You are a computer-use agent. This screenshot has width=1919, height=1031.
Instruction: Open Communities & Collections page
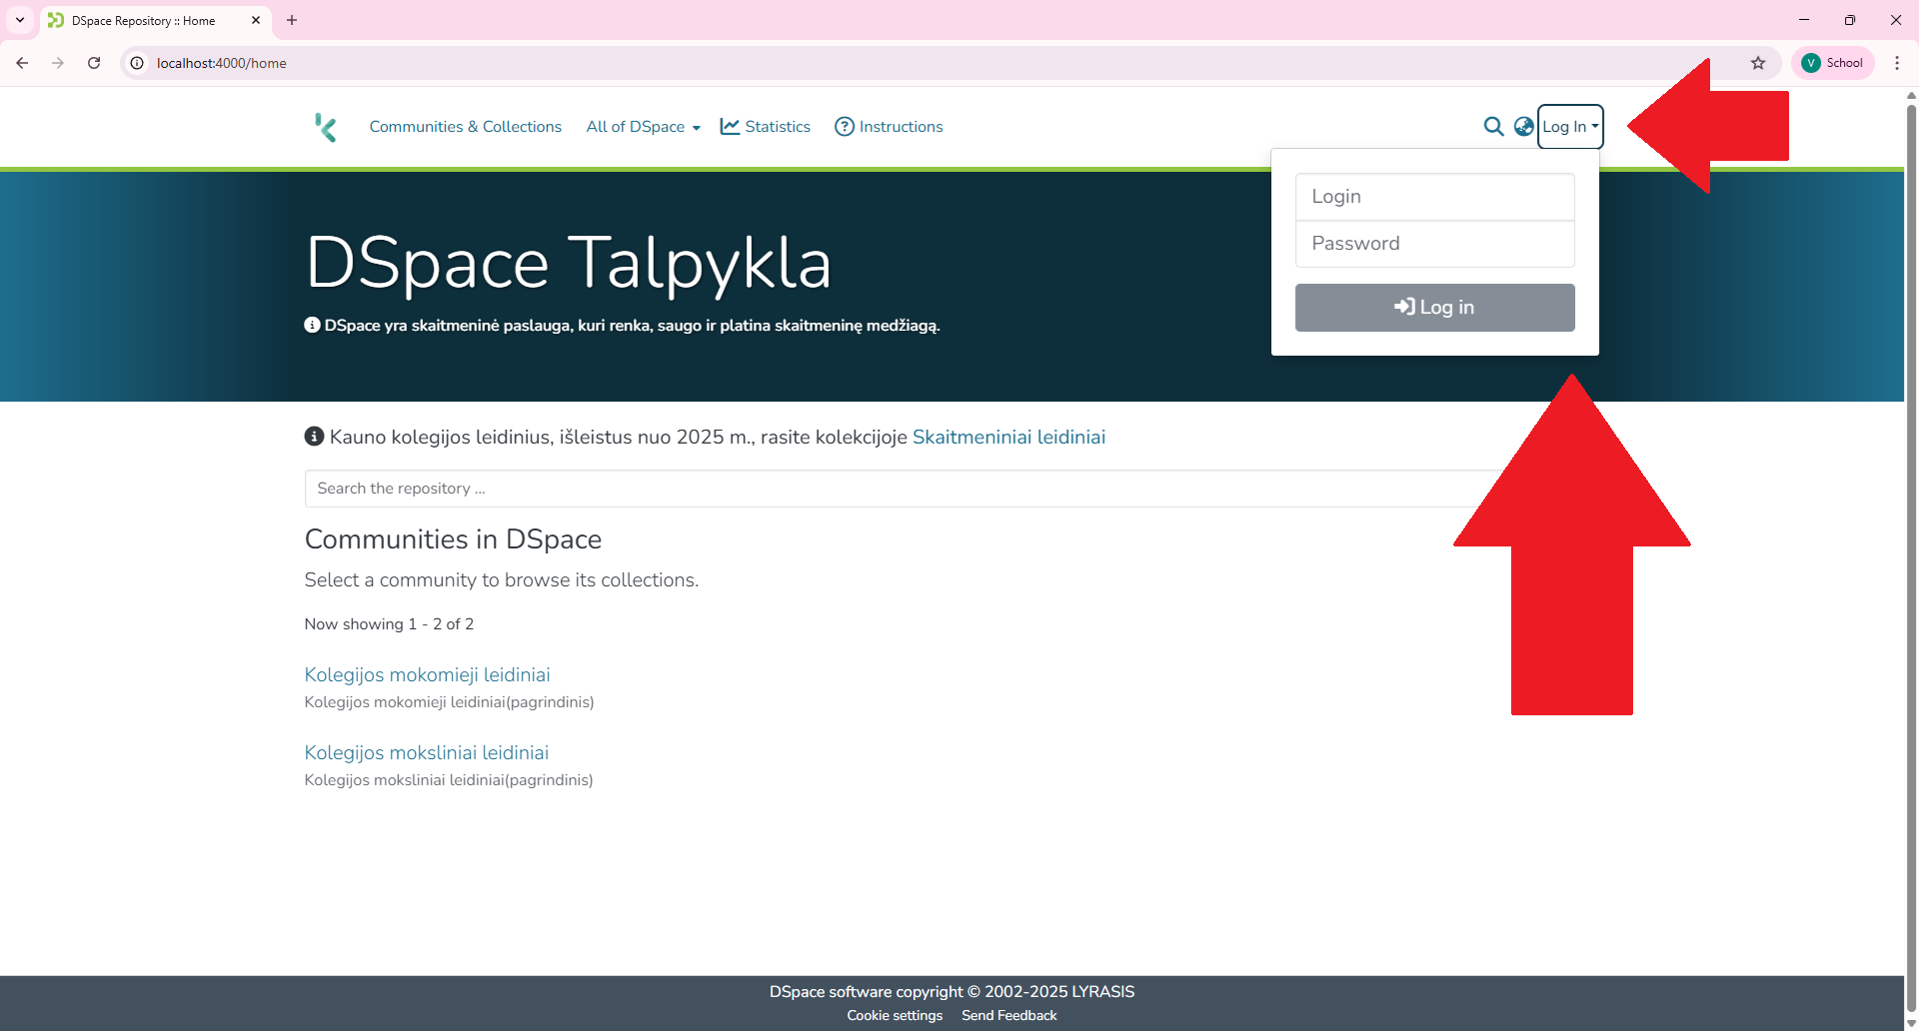coord(466,127)
